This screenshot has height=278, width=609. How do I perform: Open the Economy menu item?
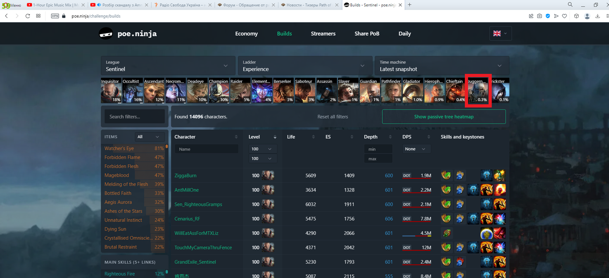(x=246, y=34)
